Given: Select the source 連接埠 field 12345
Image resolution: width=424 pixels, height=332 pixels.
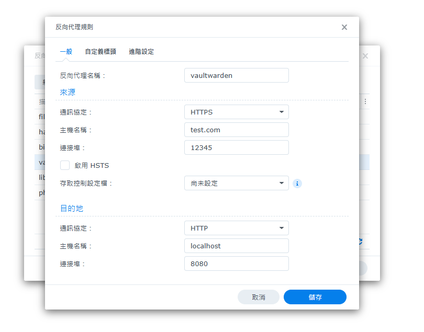Looking at the screenshot, I should pos(236,147).
